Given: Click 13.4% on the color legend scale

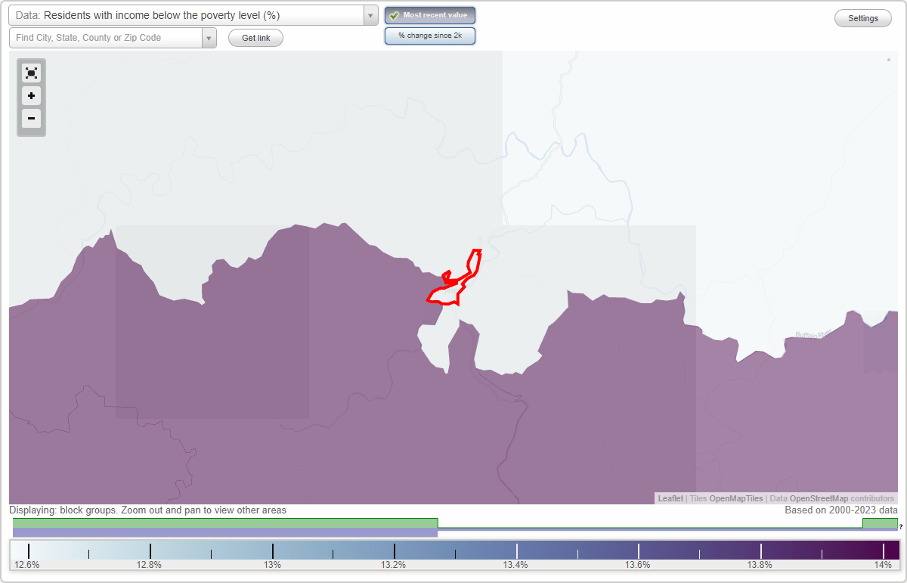Looking at the screenshot, I should [x=517, y=564].
